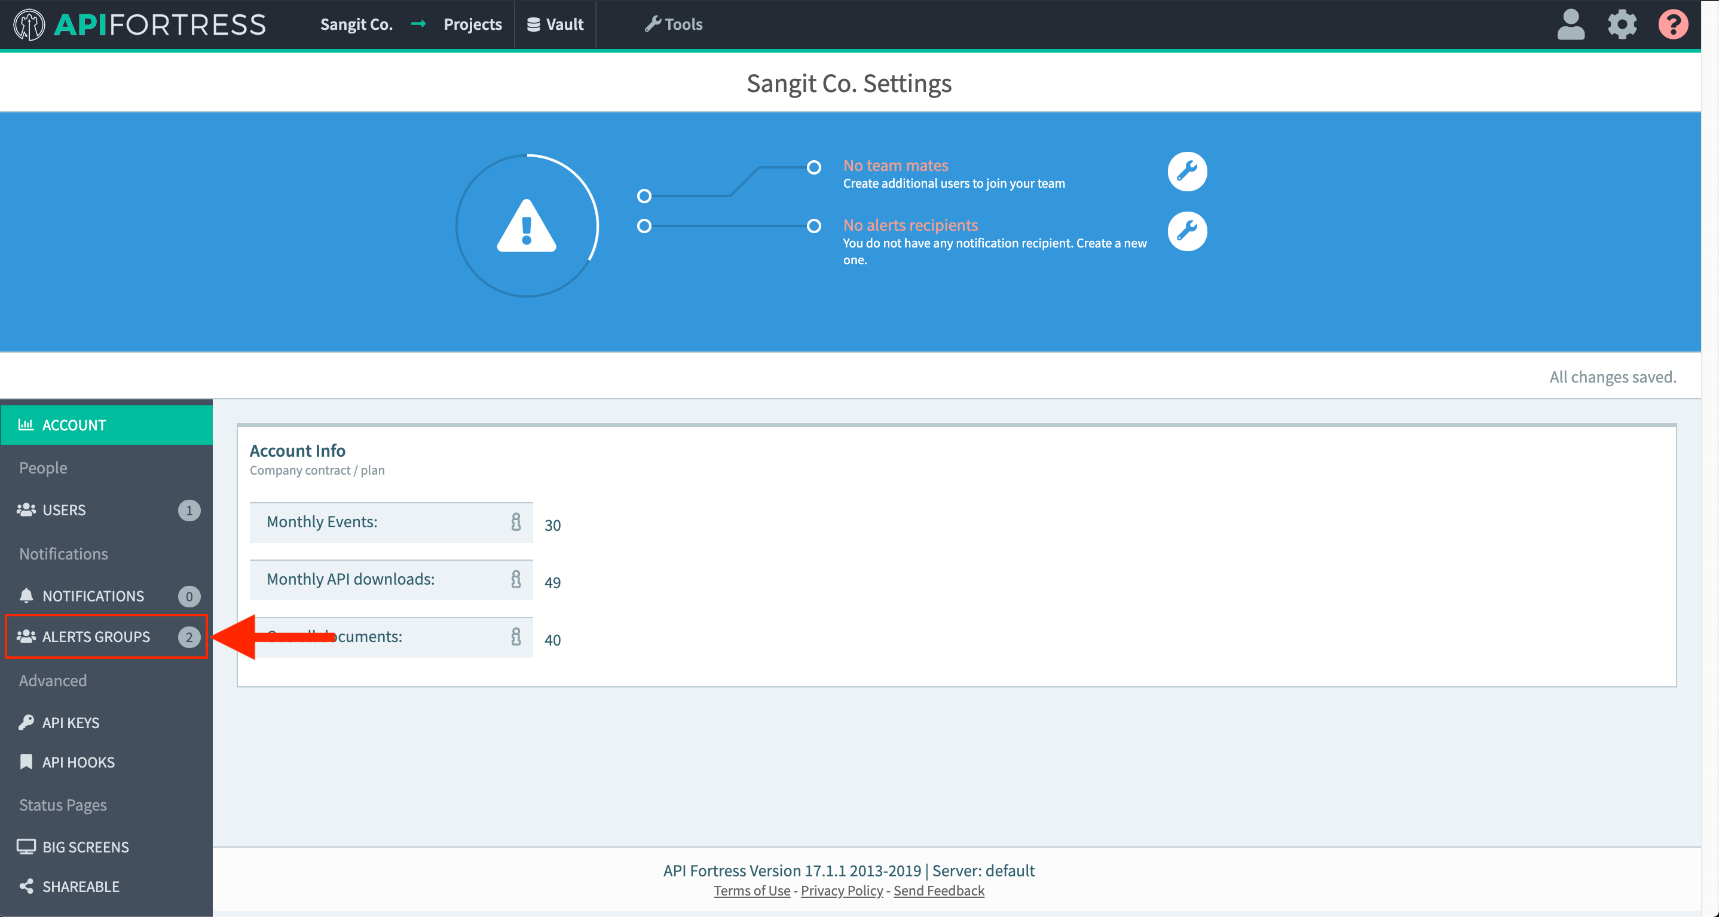Click the Account section header
The height and width of the screenshot is (917, 1719).
pyautogui.click(x=106, y=424)
